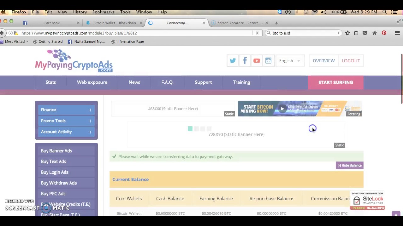Open the History menu
Image resolution: width=403 pixels, height=226 pixels.
(x=80, y=12)
